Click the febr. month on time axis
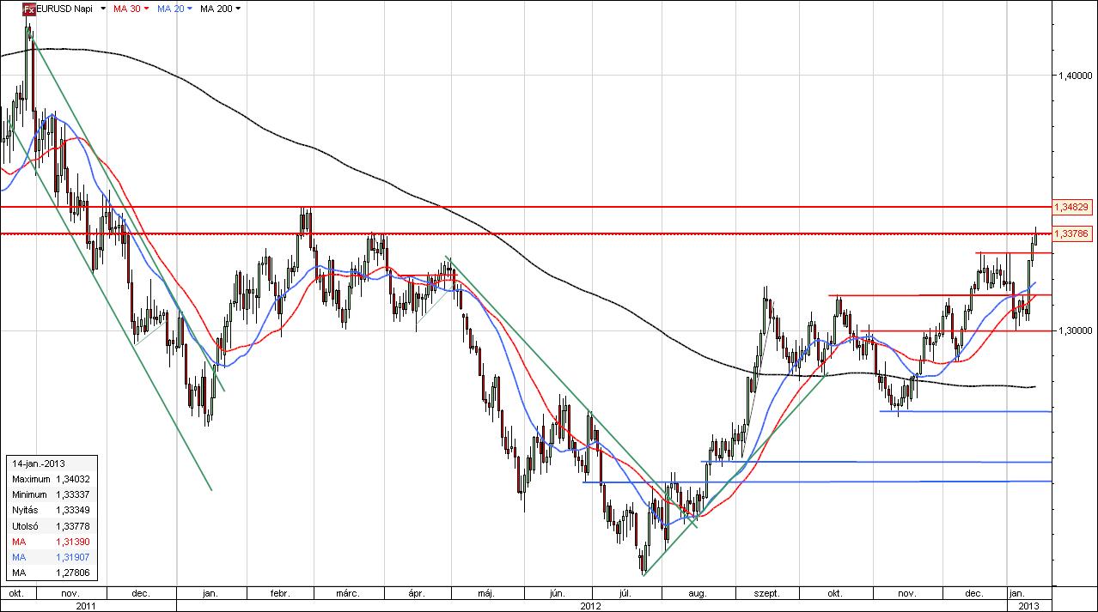The image size is (1098, 612). (x=280, y=593)
